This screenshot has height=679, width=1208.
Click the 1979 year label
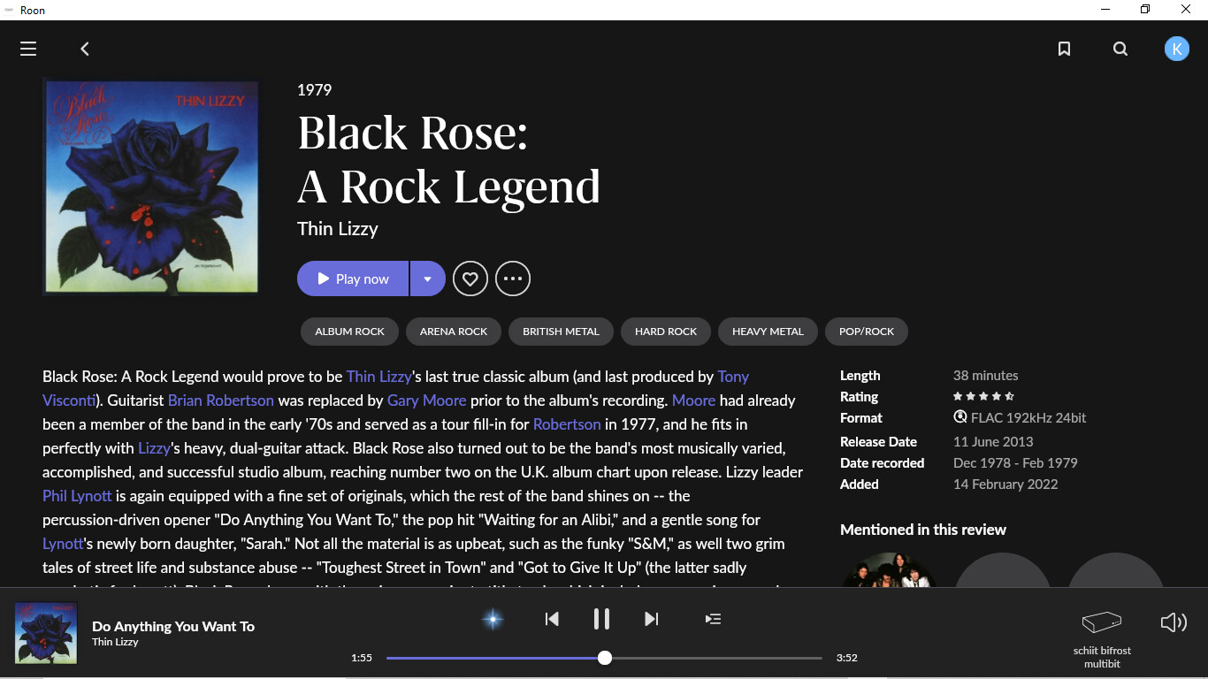314,90
